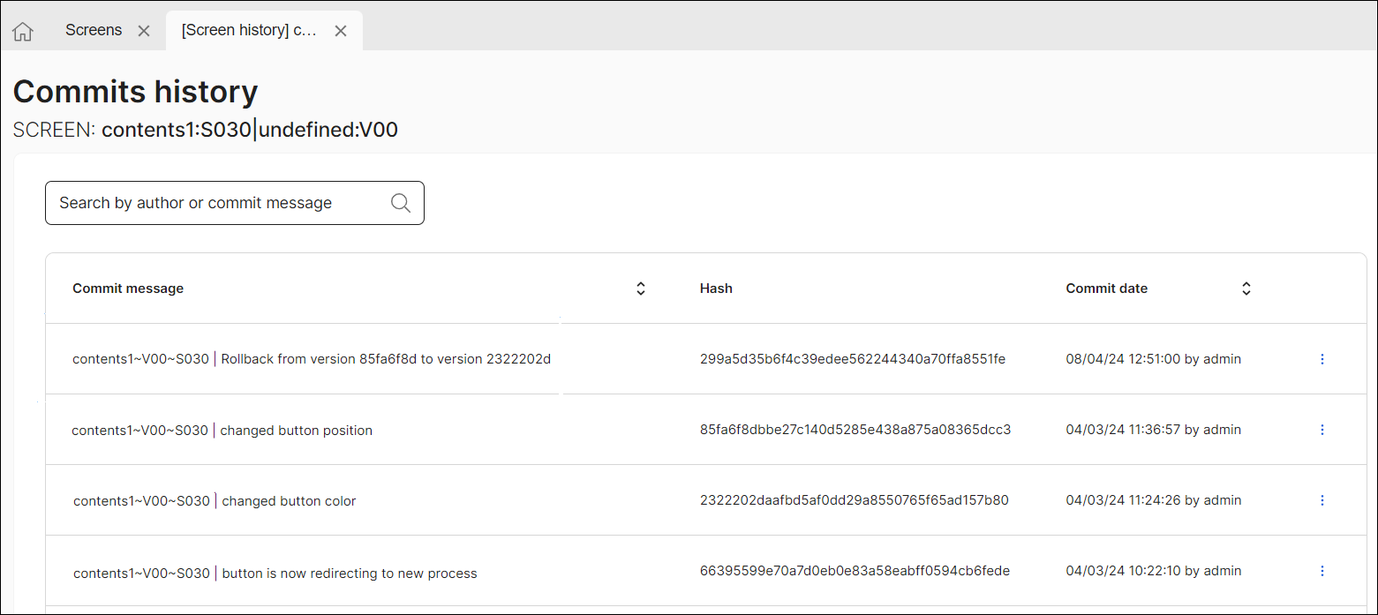
Task: Click hash starting with 2322202daafbd5
Action: tap(854, 500)
